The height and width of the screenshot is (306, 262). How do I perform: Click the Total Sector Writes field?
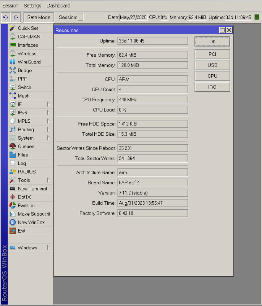pos(153,158)
